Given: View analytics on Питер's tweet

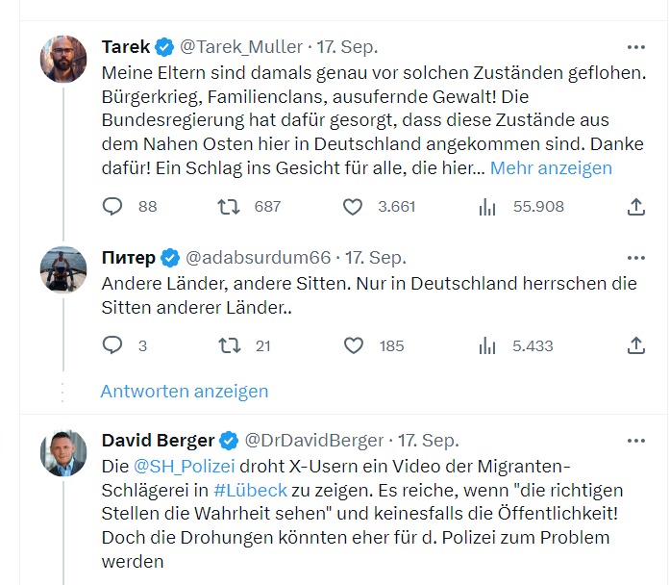Looking at the screenshot, I should (x=487, y=345).
